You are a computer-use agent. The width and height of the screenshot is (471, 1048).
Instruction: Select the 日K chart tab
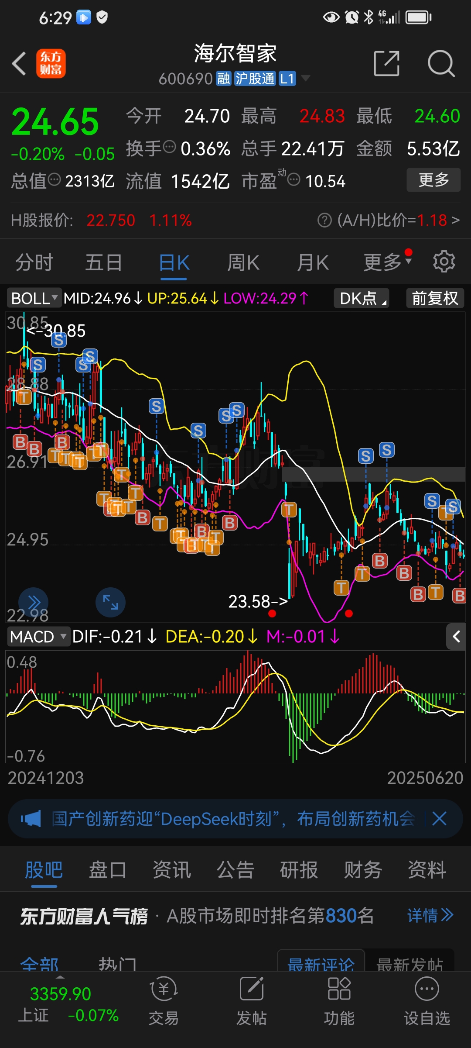174,263
